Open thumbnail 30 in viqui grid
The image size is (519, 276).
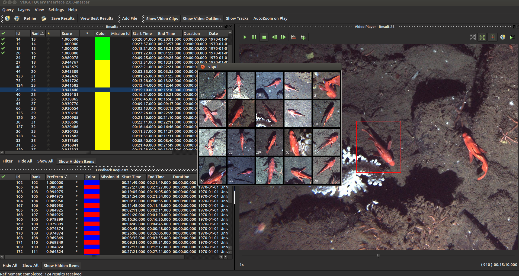pos(298,142)
